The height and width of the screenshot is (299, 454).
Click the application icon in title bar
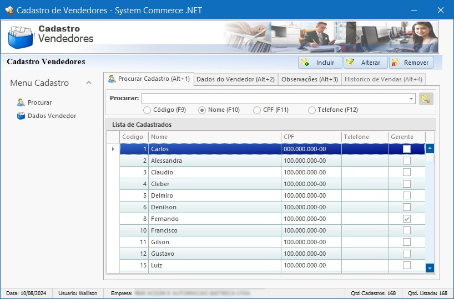pyautogui.click(x=9, y=10)
